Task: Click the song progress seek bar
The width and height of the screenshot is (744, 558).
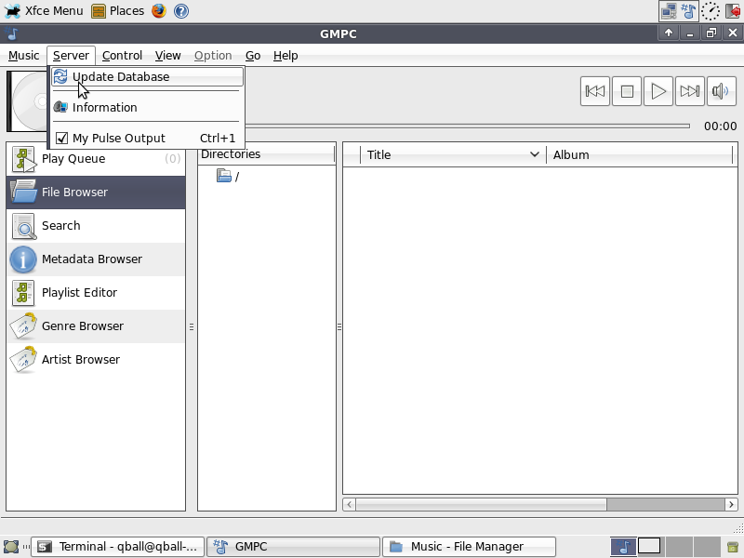Action: click(x=468, y=126)
